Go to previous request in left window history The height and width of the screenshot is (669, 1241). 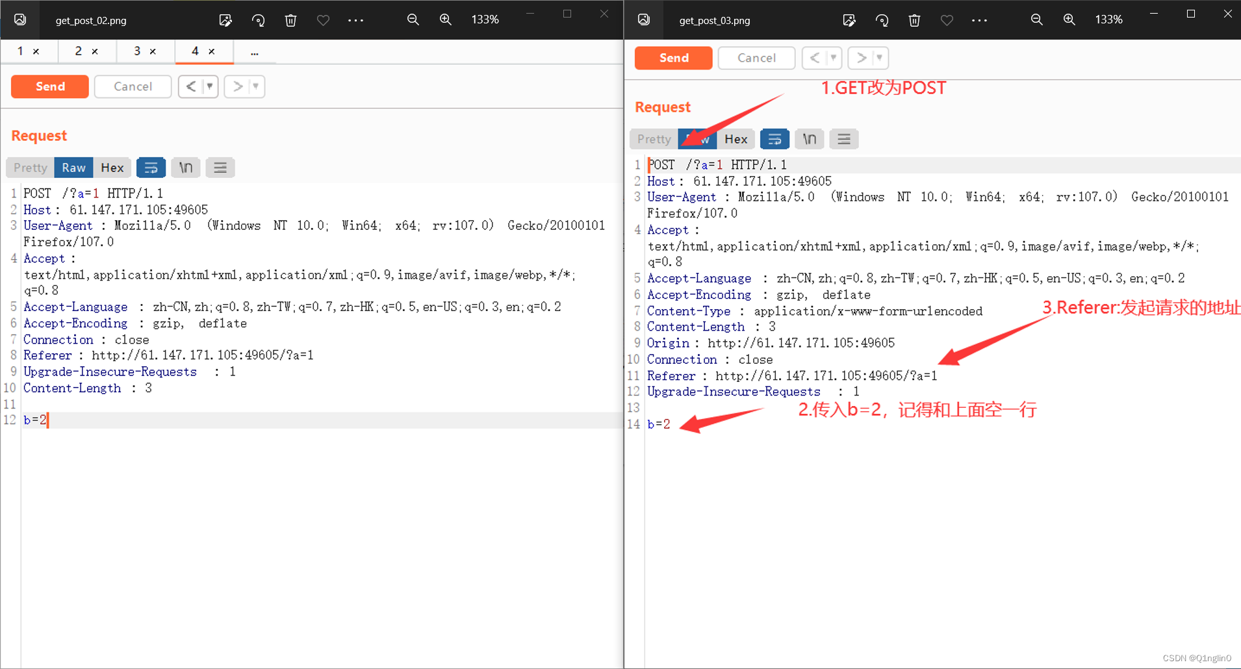point(190,86)
